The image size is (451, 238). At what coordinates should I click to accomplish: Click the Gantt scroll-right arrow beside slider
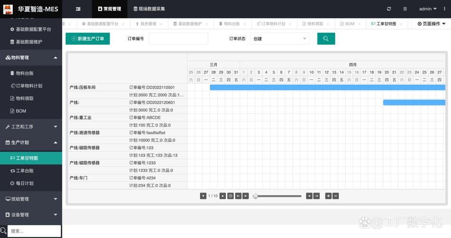309,196
